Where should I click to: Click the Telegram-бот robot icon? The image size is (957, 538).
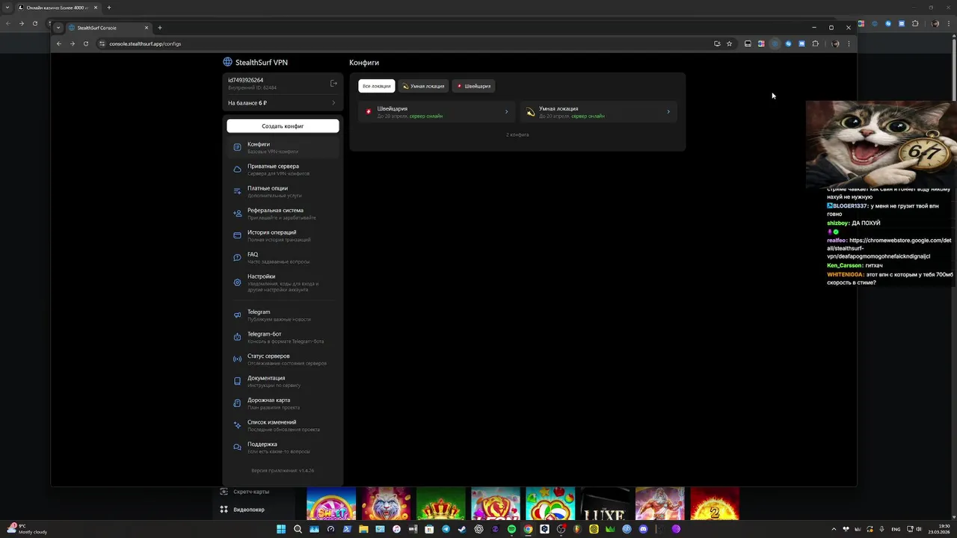point(237,337)
